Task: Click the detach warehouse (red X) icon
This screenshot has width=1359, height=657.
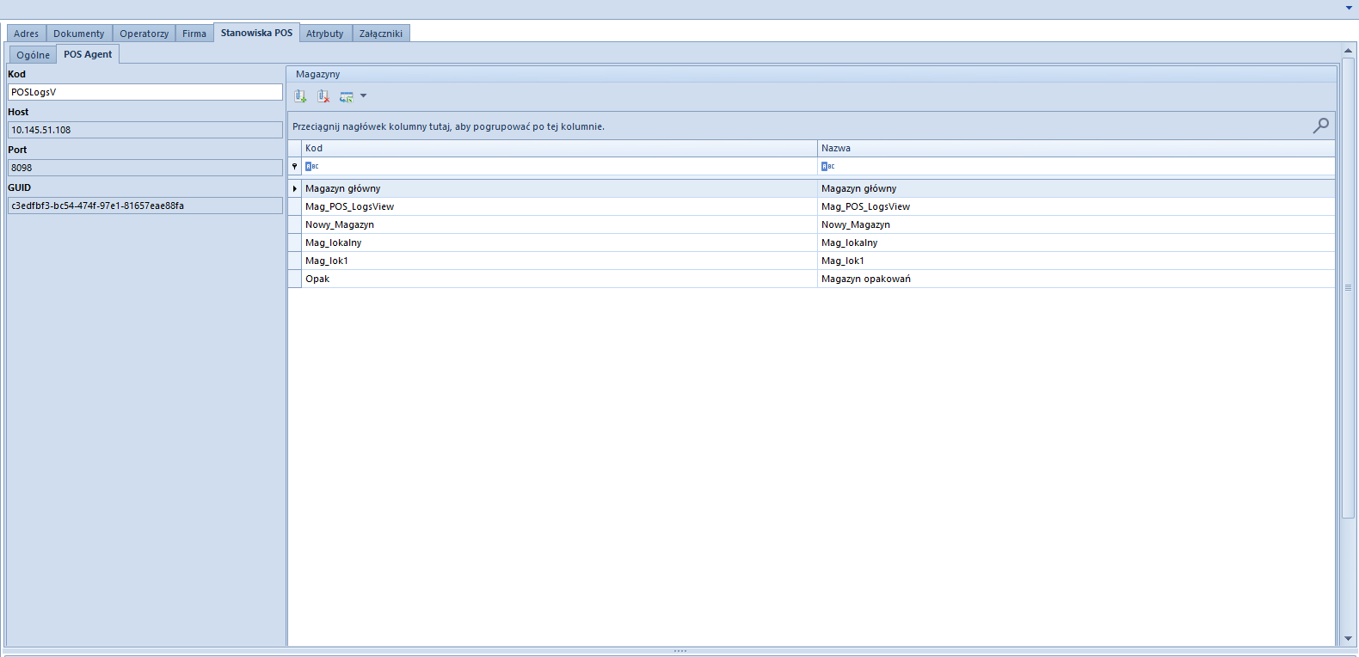Action: tap(323, 96)
